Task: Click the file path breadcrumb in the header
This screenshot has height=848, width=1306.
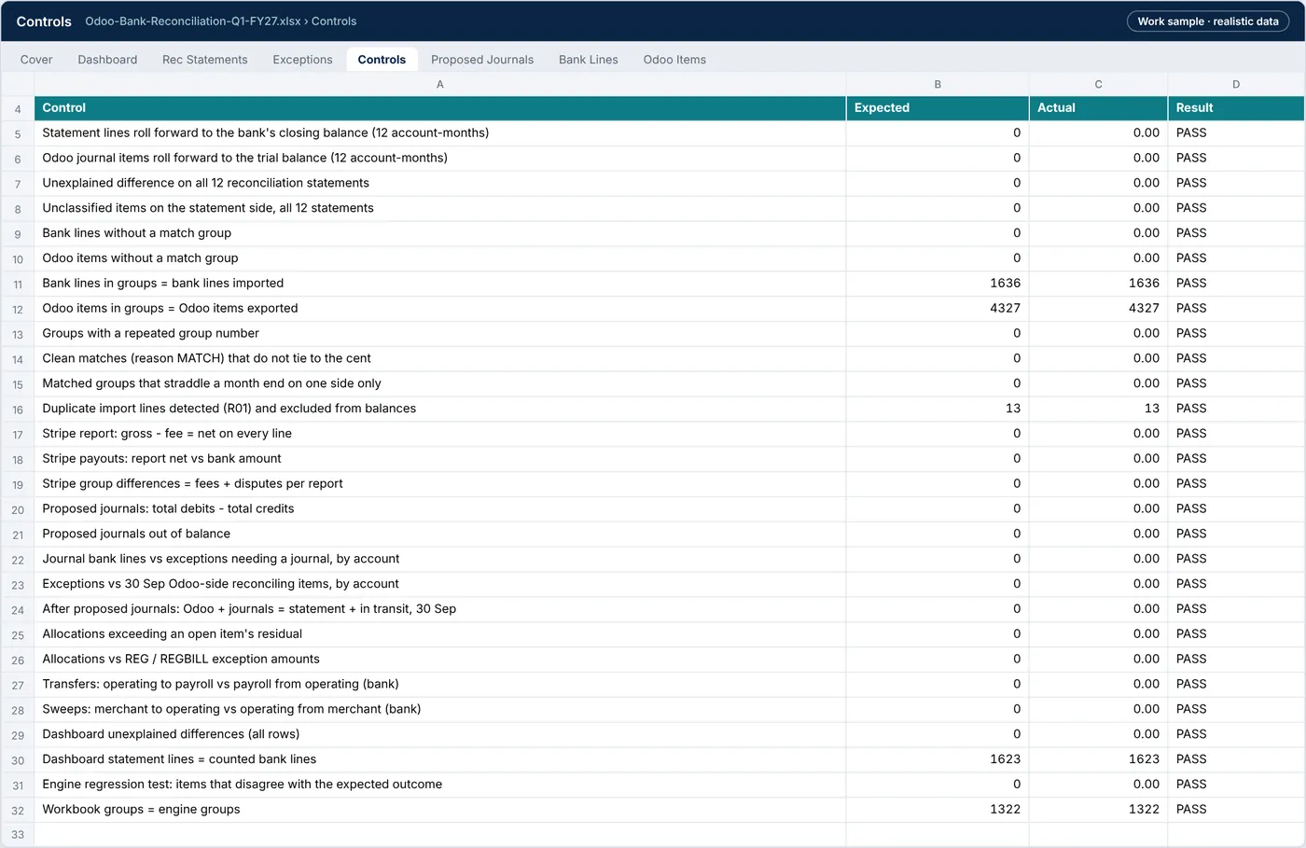Action: pyautogui.click(x=221, y=21)
